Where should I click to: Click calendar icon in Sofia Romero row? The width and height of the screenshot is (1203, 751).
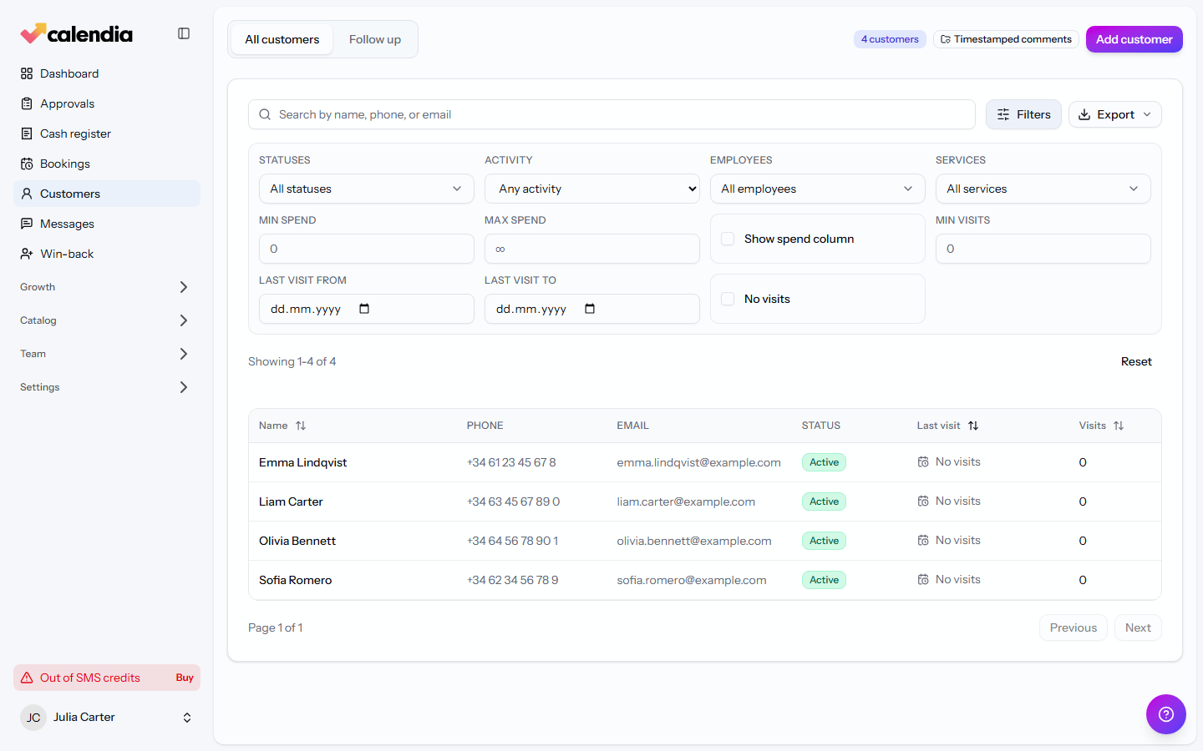pos(923,580)
